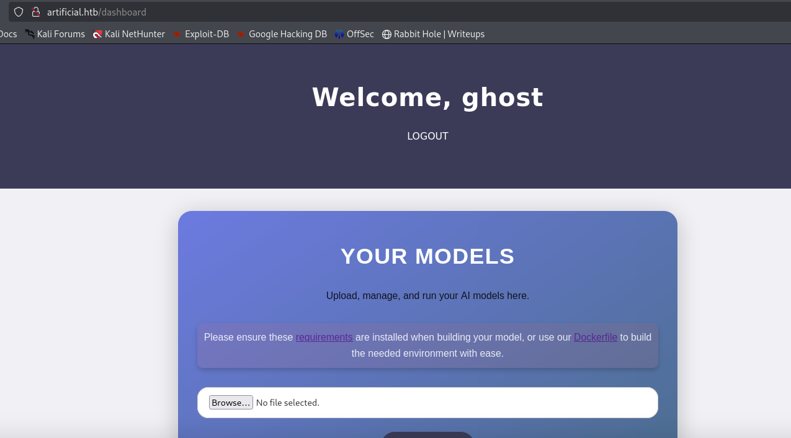
Task: Open the Google Hacking DB bookmark
Action: click(282, 34)
